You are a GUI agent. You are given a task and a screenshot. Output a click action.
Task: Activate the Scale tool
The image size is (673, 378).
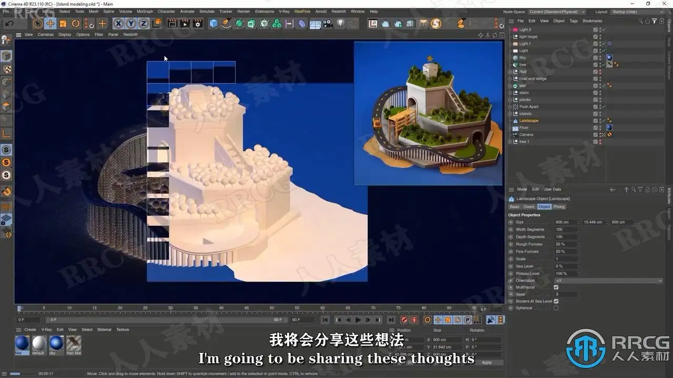tap(63, 23)
